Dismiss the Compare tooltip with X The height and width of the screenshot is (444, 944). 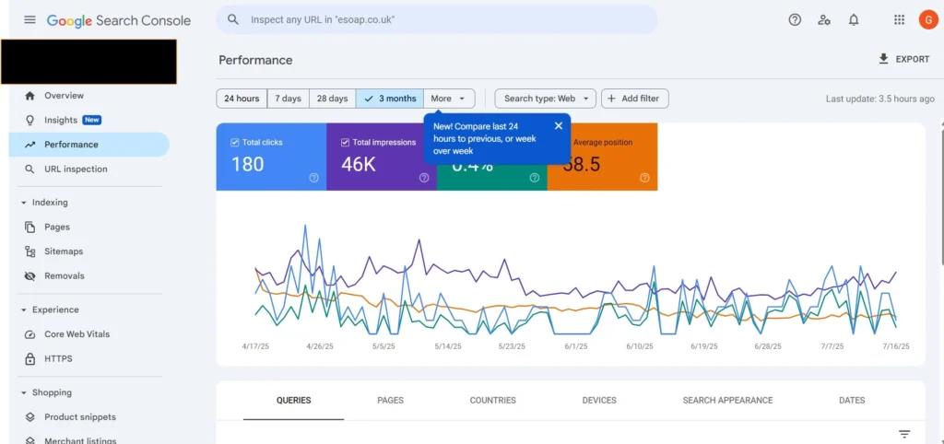pos(558,126)
